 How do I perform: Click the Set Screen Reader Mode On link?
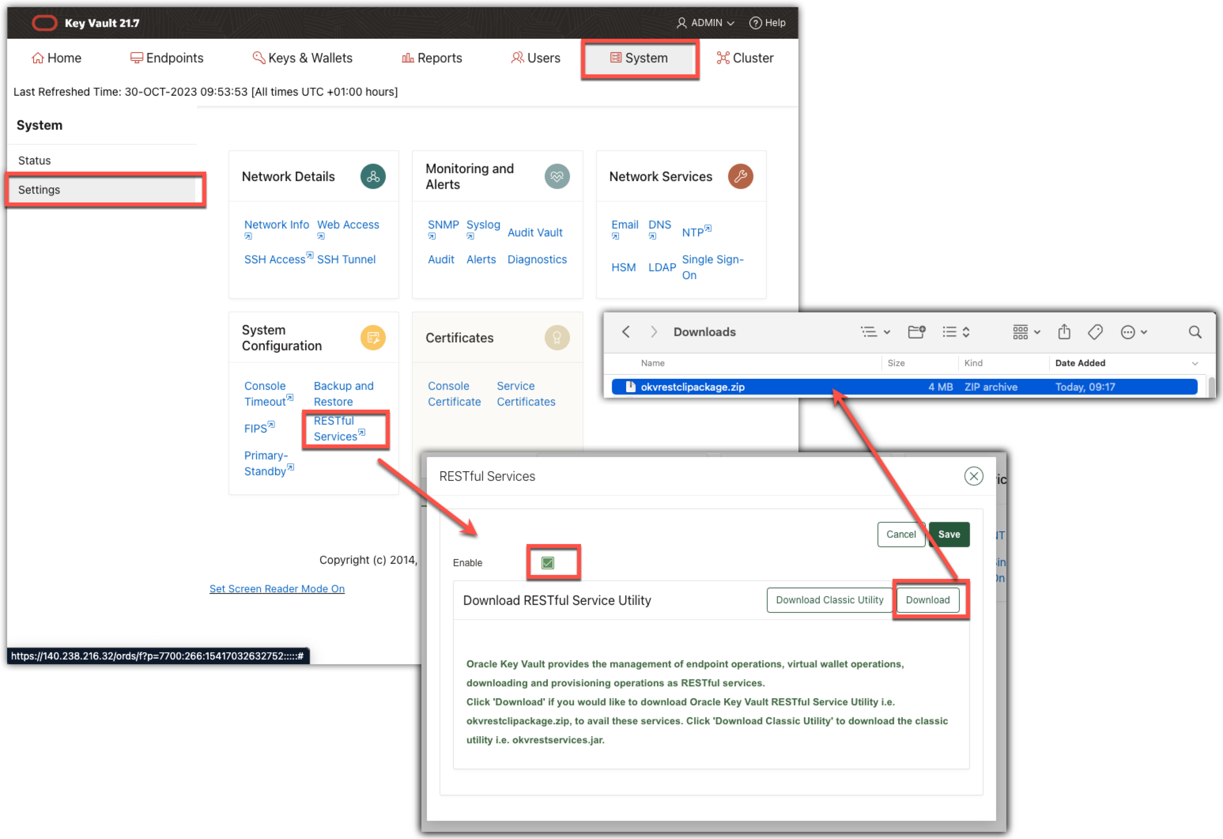277,588
